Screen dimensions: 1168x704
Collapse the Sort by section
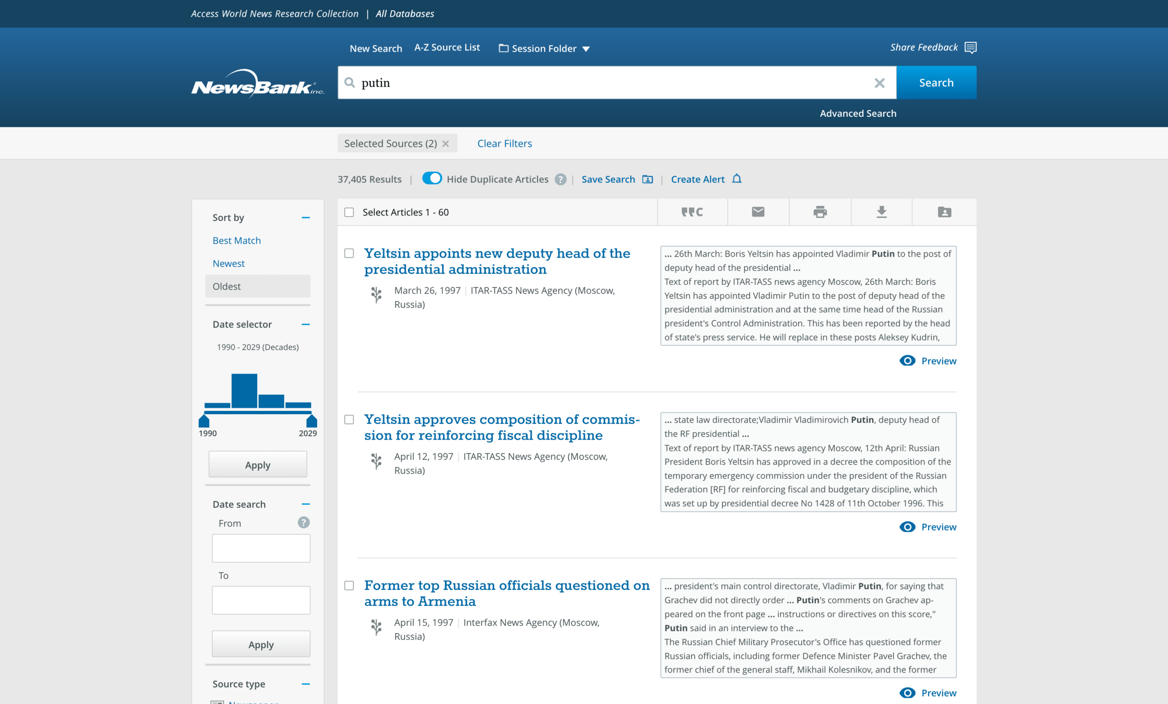pos(306,217)
